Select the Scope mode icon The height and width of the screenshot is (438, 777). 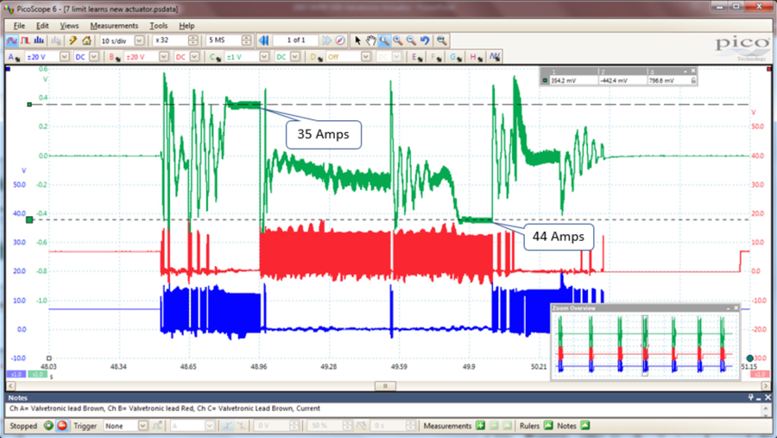[x=11, y=41]
